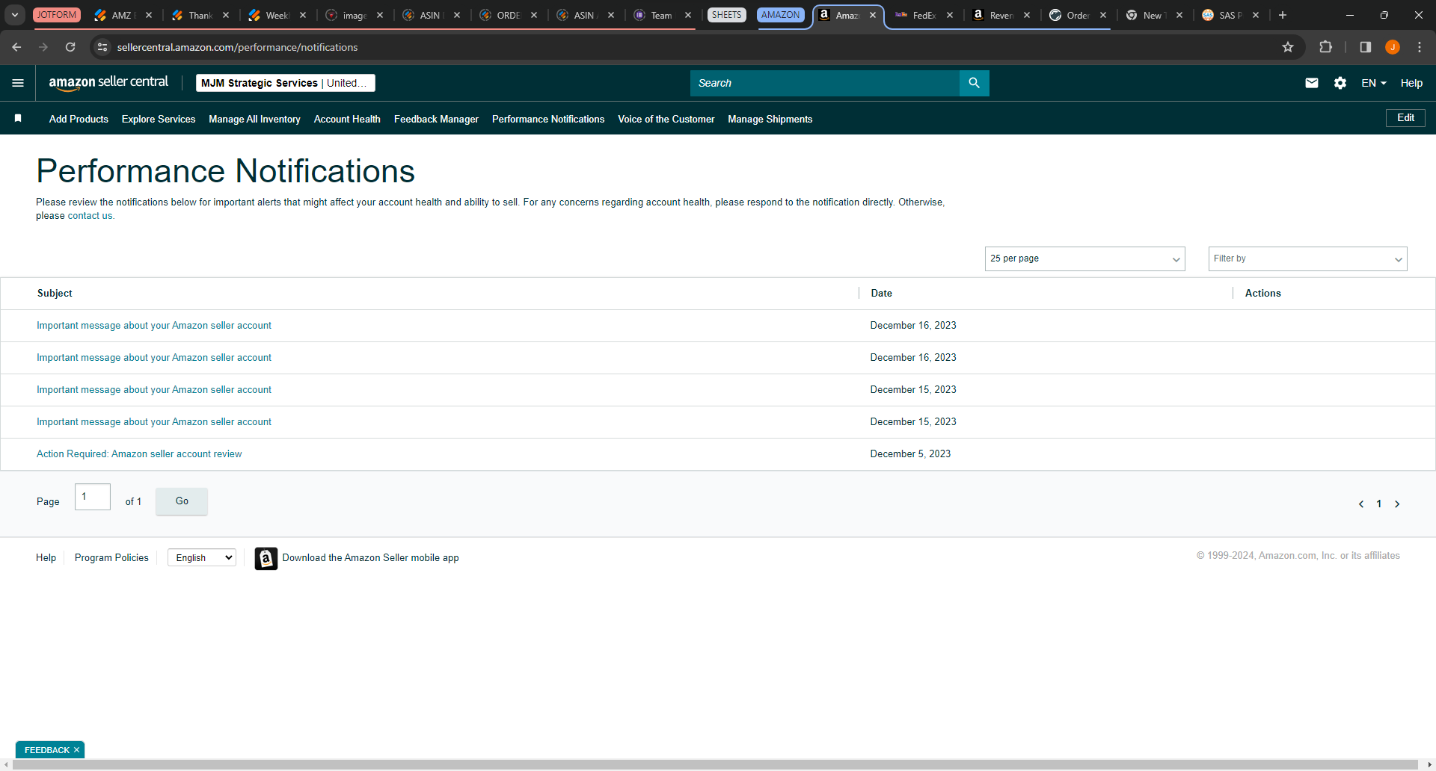Screen dimensions: 1436x771
Task: Open the December 5, 2023 notification's subject link
Action: click(x=139, y=454)
